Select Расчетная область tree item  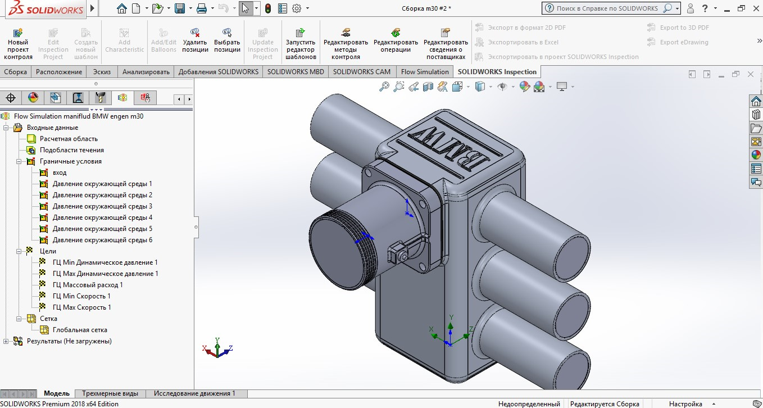point(69,139)
